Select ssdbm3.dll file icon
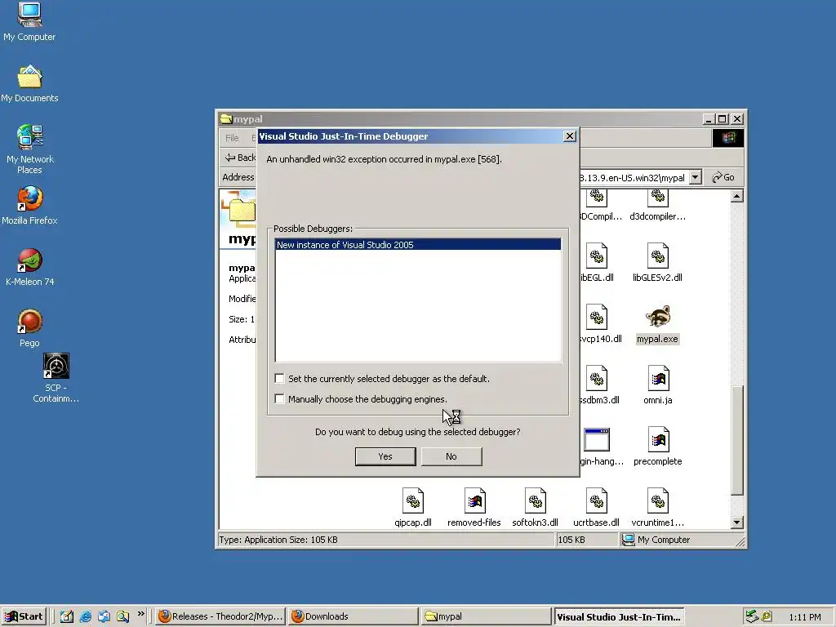Image resolution: width=836 pixels, height=627 pixels. (x=597, y=379)
